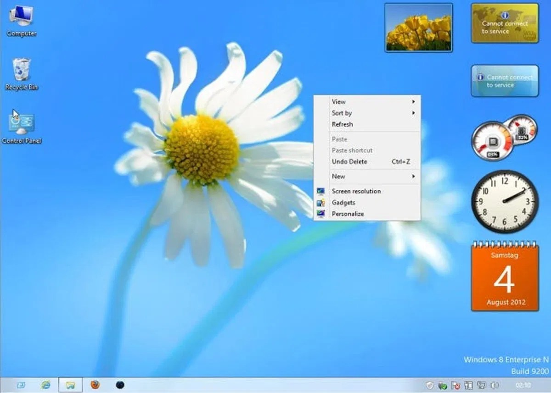Select the CPU meter gadget
The width and height of the screenshot is (551, 393).
[495, 140]
